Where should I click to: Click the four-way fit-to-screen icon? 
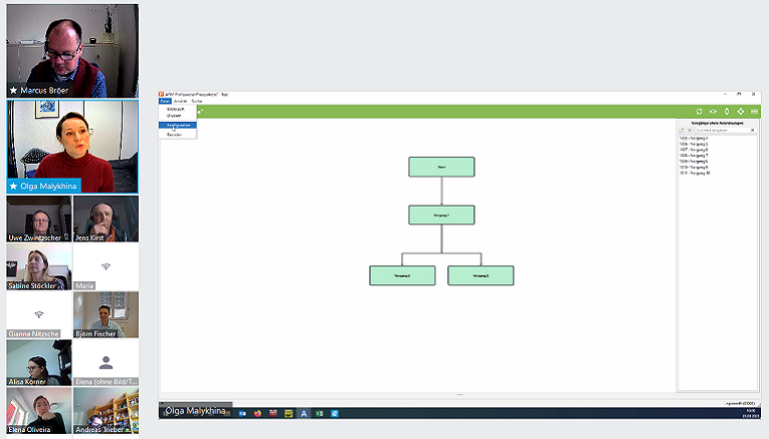[740, 111]
